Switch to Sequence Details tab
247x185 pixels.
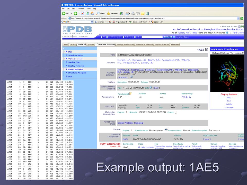(x=162, y=44)
